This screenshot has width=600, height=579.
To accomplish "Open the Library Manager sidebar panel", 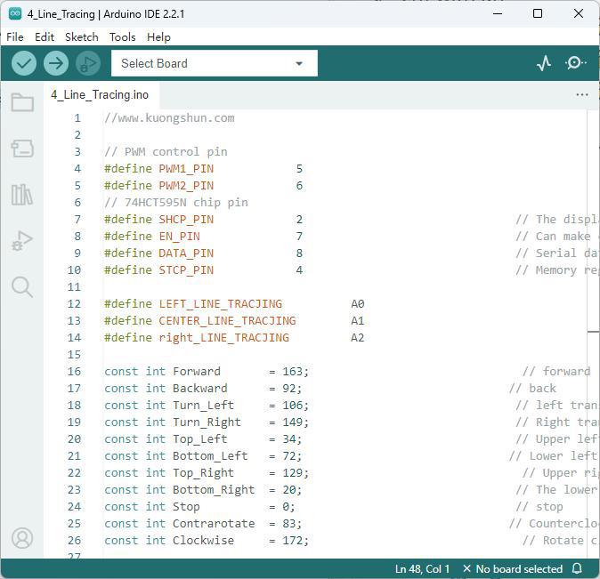I will [22, 194].
